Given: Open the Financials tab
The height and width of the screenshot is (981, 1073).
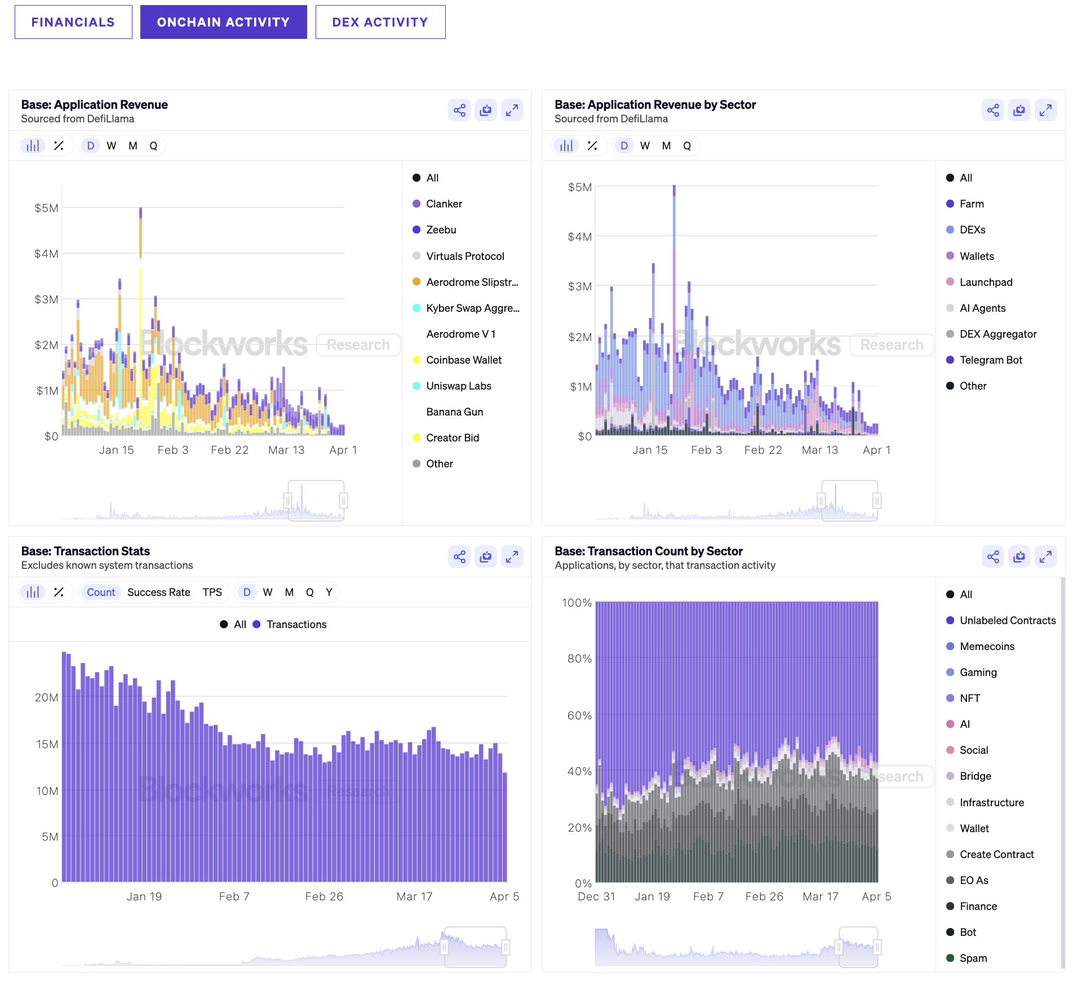Looking at the screenshot, I should (73, 22).
